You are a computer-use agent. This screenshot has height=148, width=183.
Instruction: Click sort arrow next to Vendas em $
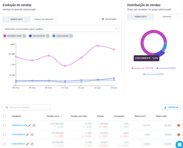click(62, 116)
